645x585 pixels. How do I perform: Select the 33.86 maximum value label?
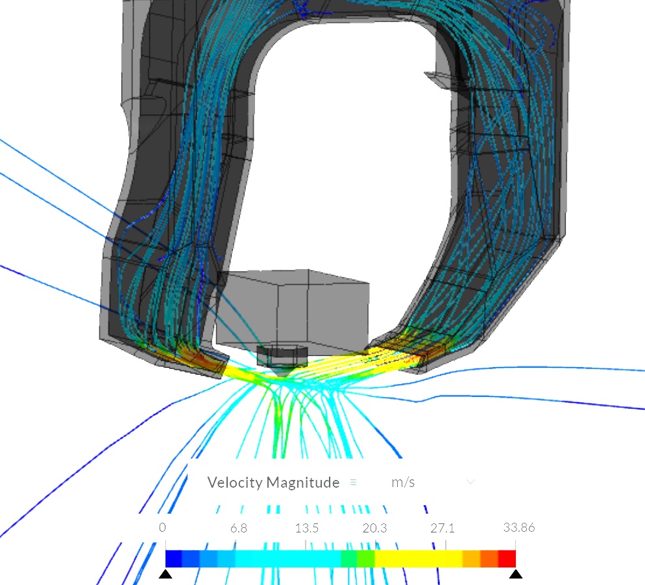click(520, 528)
